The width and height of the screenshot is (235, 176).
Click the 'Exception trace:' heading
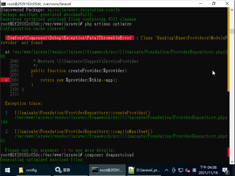[24, 103]
